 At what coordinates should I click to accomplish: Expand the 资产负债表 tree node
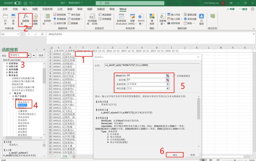[x=13, y=96]
